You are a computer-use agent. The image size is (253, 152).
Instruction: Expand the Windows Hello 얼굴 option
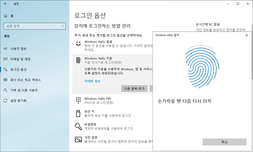point(112,46)
